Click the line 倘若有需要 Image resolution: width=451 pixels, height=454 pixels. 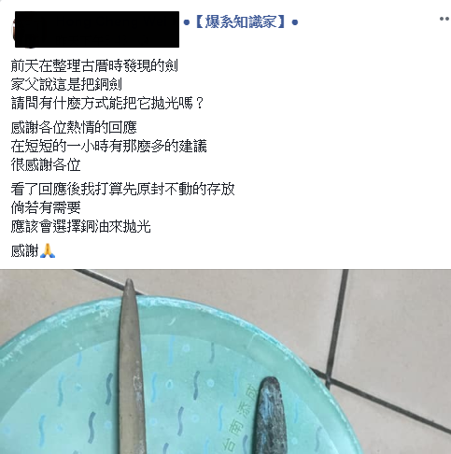point(46,207)
